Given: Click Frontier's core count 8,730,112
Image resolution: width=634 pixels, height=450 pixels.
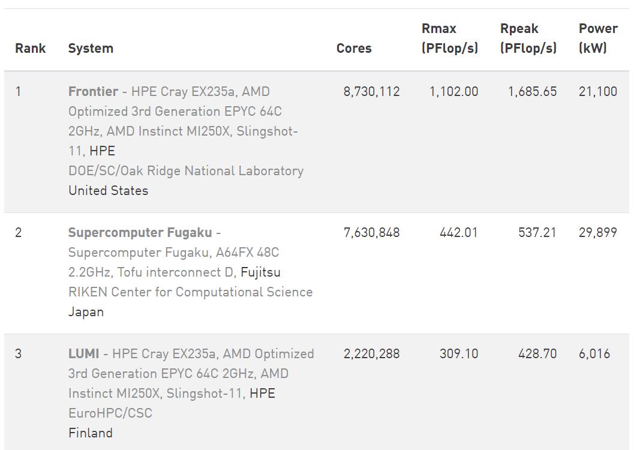Looking at the screenshot, I should tap(371, 92).
